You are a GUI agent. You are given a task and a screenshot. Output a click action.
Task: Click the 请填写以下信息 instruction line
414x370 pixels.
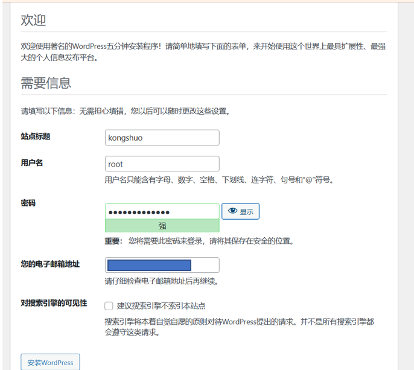126,111
